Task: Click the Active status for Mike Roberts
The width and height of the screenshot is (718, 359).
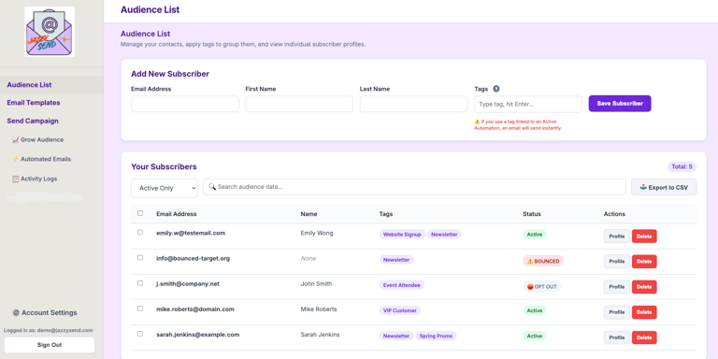Action: [x=535, y=310]
